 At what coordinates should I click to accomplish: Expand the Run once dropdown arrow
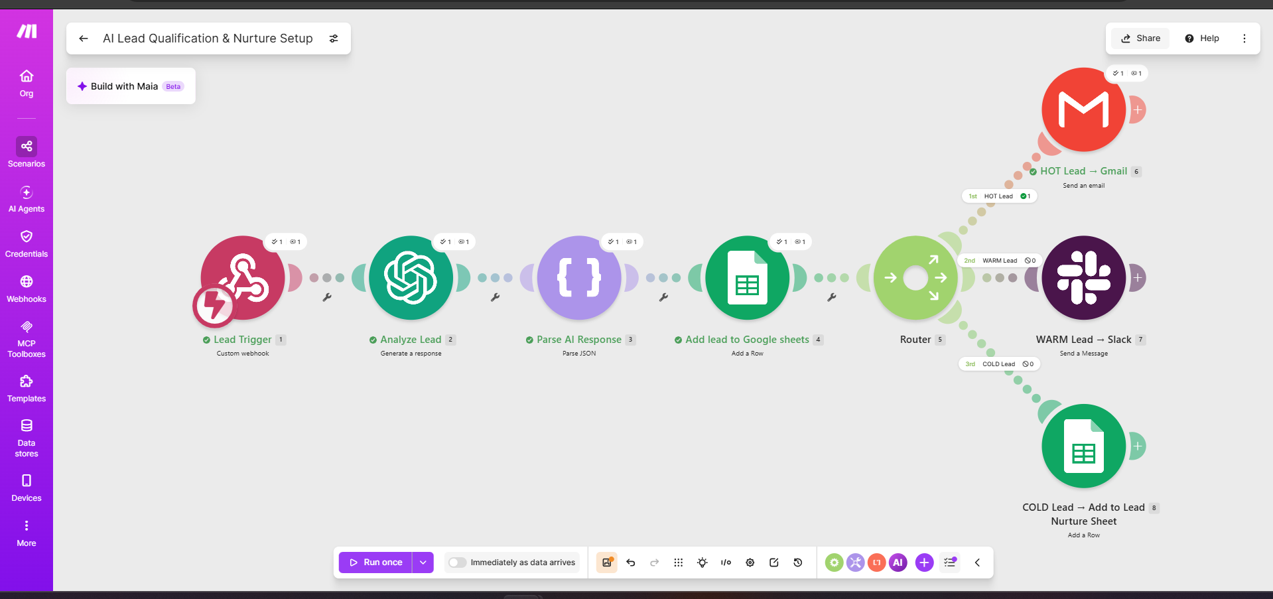pyautogui.click(x=423, y=563)
